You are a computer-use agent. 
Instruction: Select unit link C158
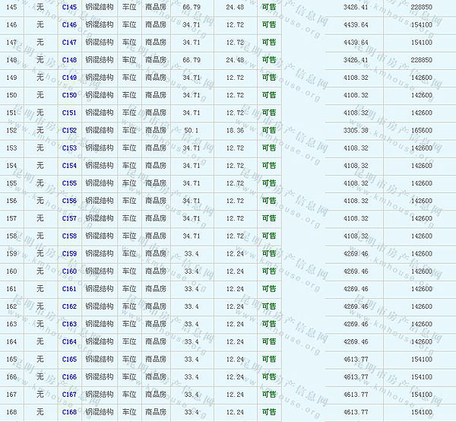point(69,236)
